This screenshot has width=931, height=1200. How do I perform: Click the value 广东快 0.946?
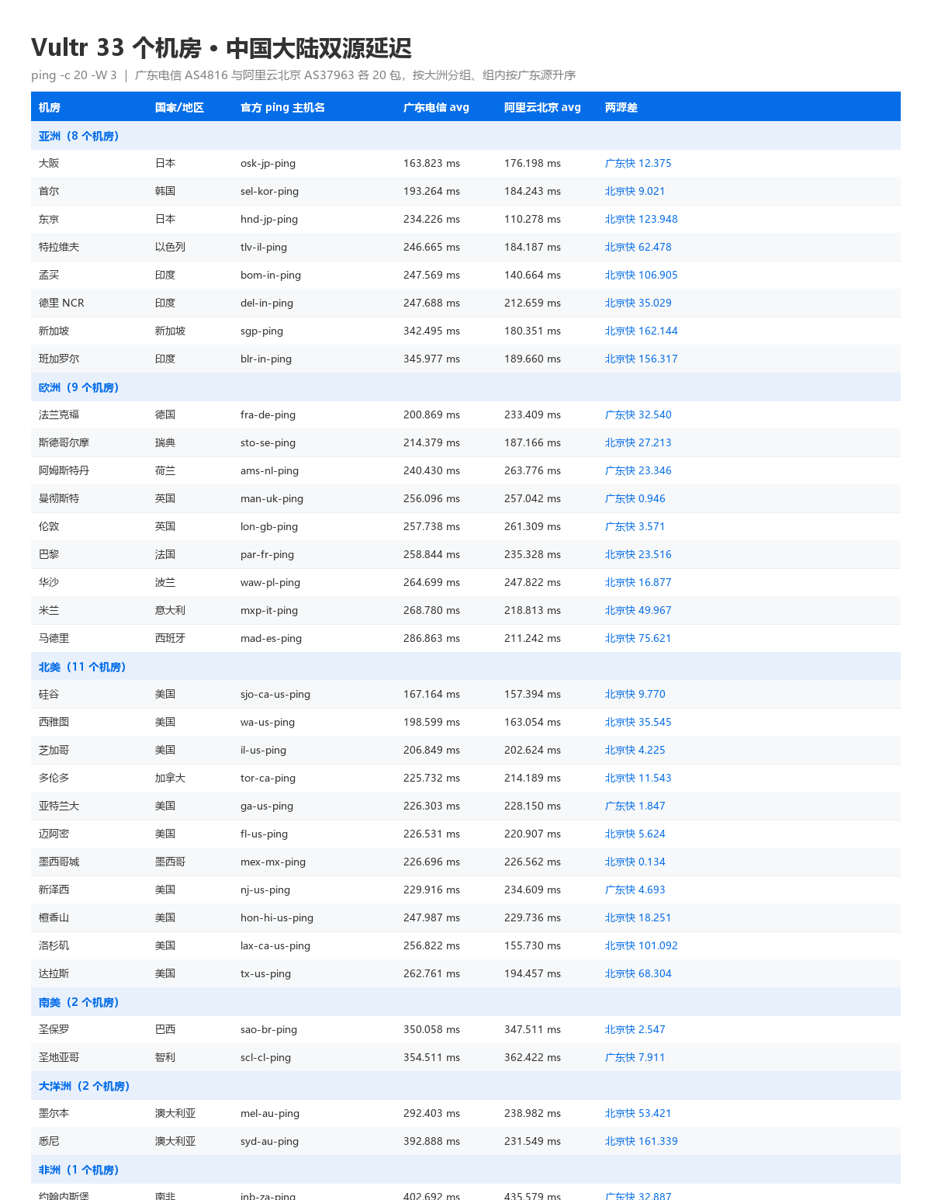635,499
